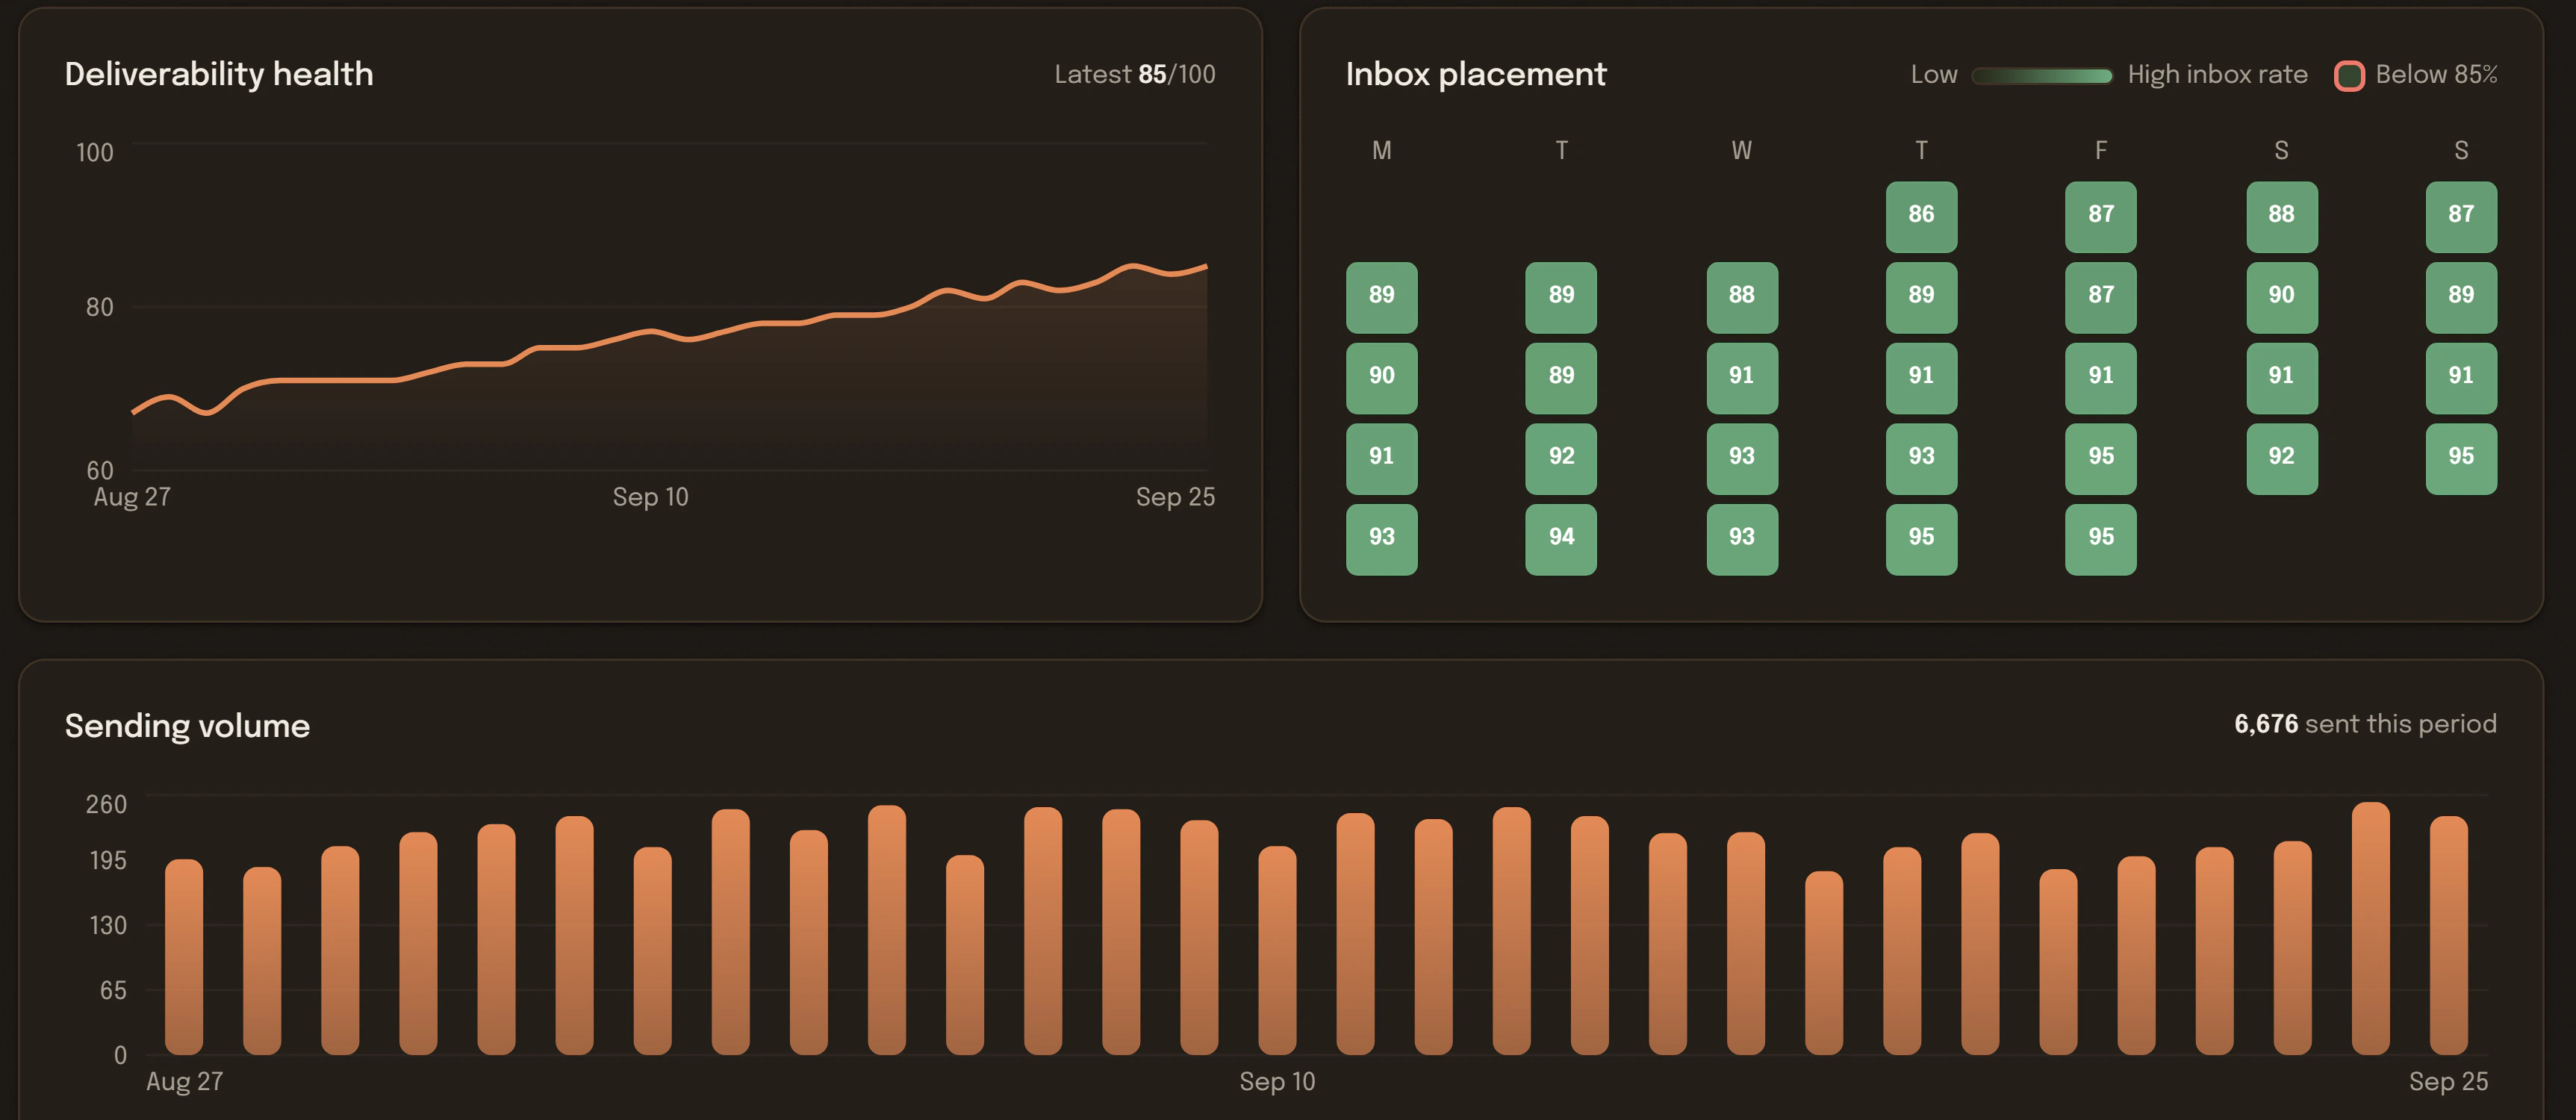Click Sep 10 label under Sending volume chart
The height and width of the screenshot is (1120, 2576).
tap(1277, 1081)
